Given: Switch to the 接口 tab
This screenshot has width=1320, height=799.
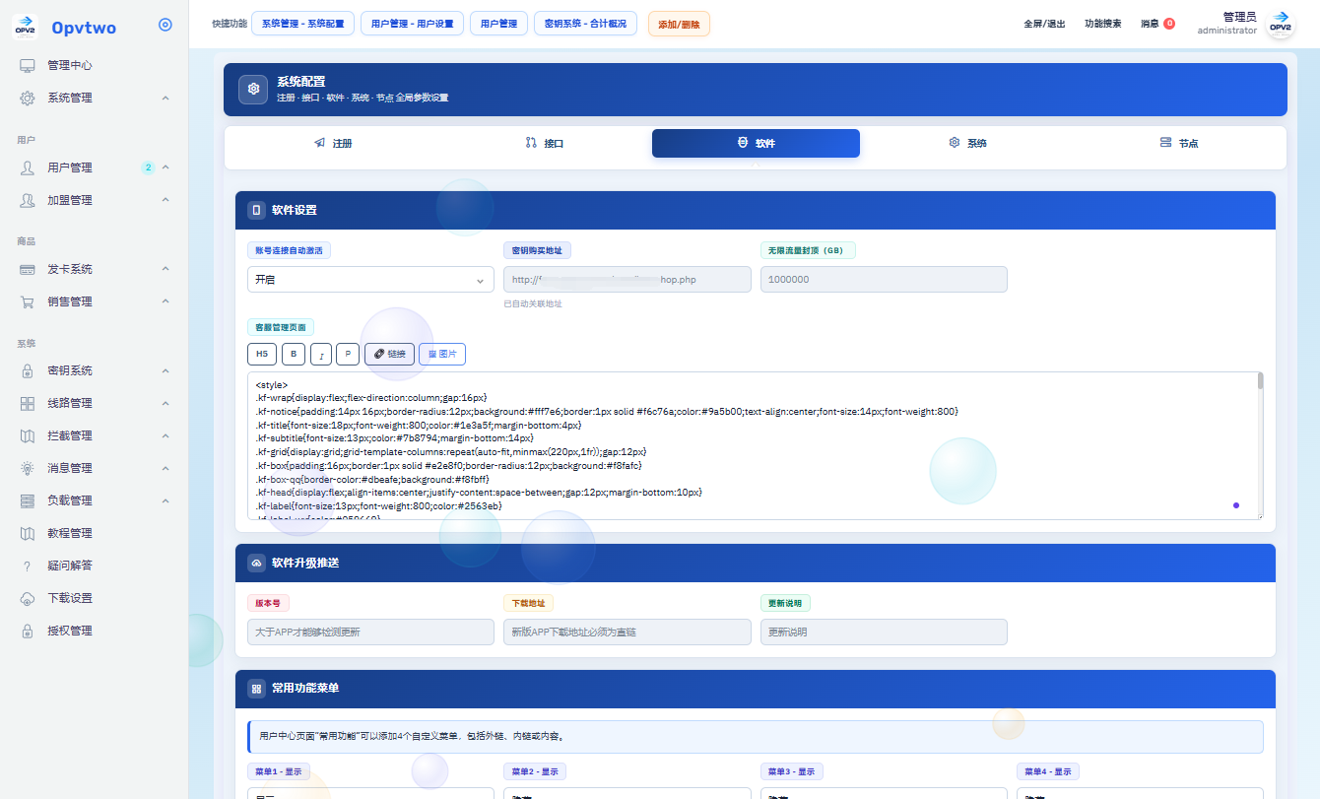Looking at the screenshot, I should click(x=545, y=143).
